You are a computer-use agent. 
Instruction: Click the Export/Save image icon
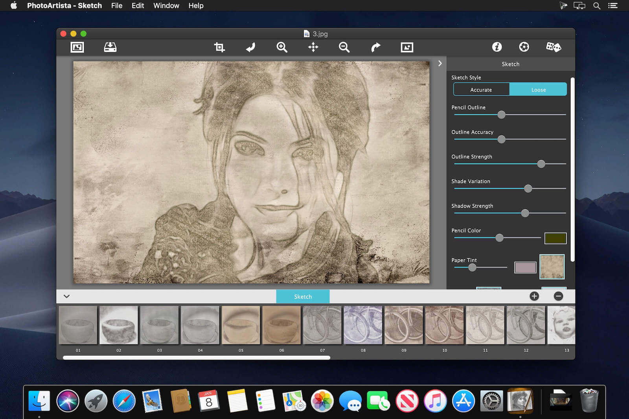(110, 47)
